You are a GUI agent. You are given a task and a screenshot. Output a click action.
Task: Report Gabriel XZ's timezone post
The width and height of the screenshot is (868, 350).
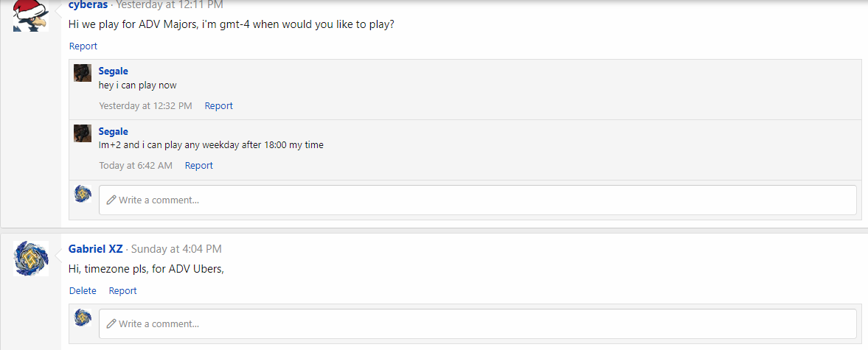(122, 290)
